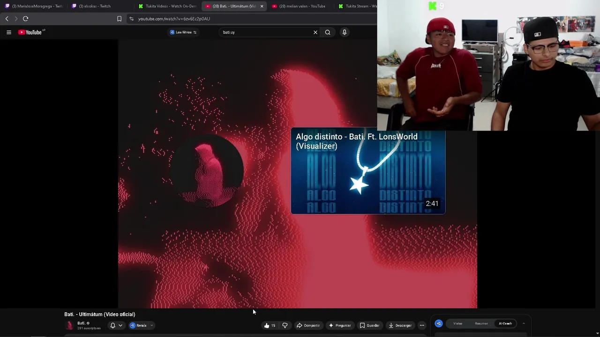600x337 pixels.
Task: Switch to MariaJoseMoragrega Twitch tab
Action: 34,6
